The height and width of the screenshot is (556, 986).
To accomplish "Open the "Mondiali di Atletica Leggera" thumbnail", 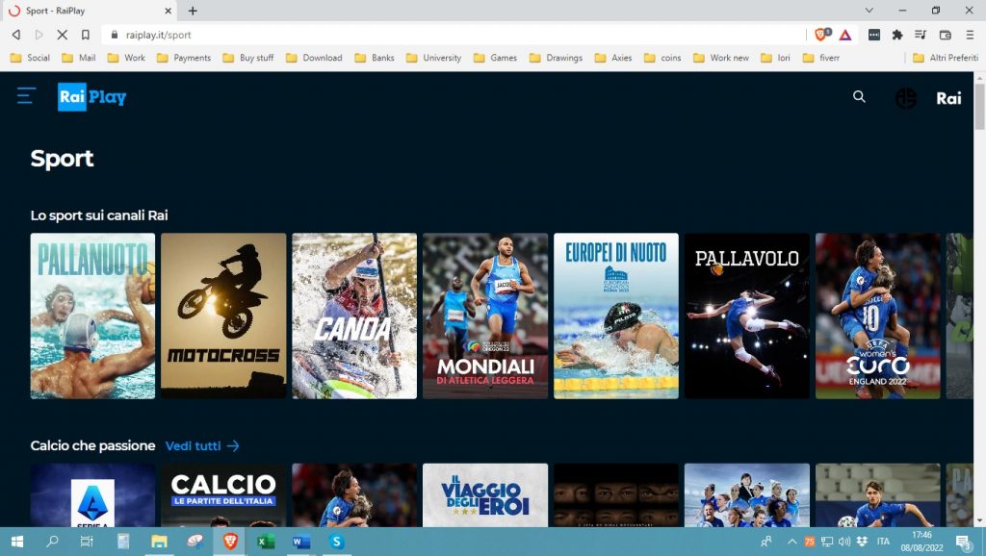I will (484, 315).
